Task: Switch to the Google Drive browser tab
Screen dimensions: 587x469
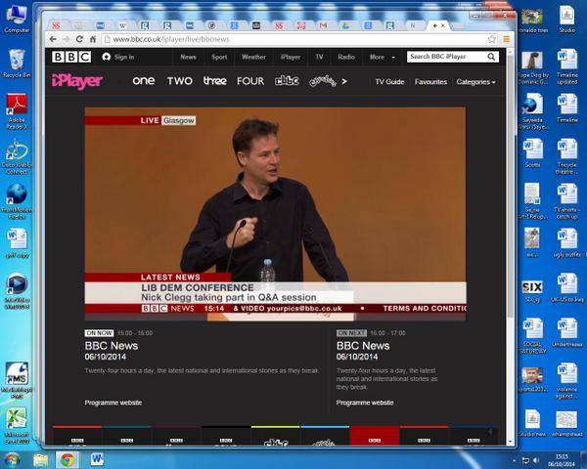Action: click(x=345, y=25)
